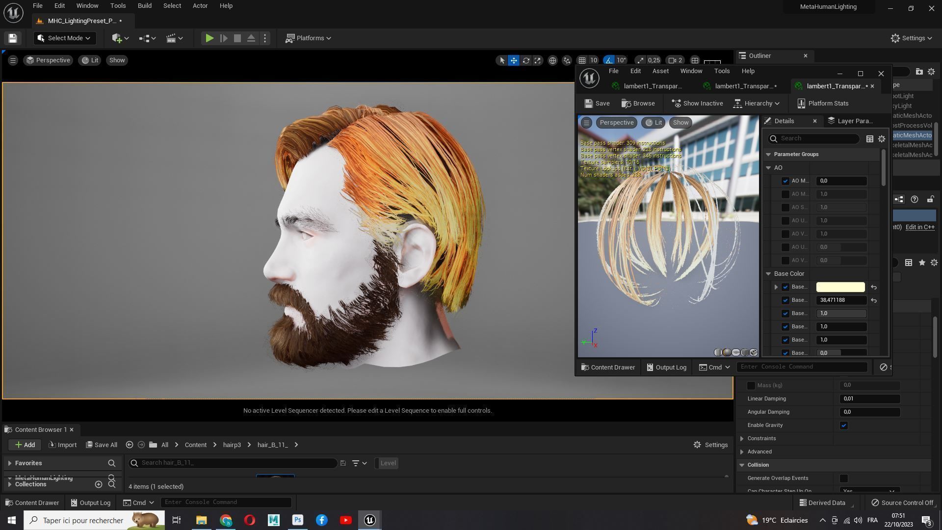Click the Eject from player icon
The image size is (942, 530).
tap(251, 38)
